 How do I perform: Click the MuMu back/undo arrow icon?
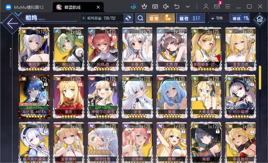pos(177,7)
